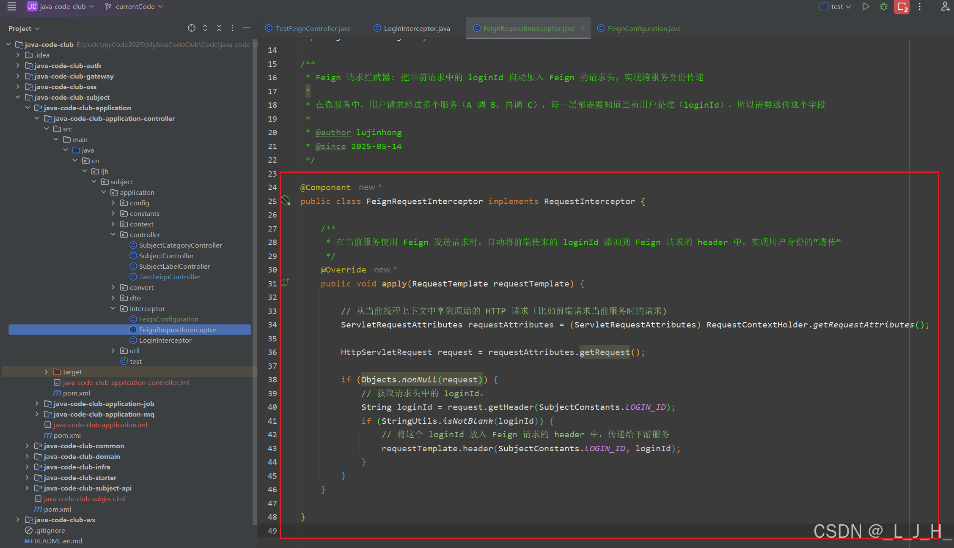
Task: Select SubjectController in the project tree
Action: pyautogui.click(x=166, y=256)
